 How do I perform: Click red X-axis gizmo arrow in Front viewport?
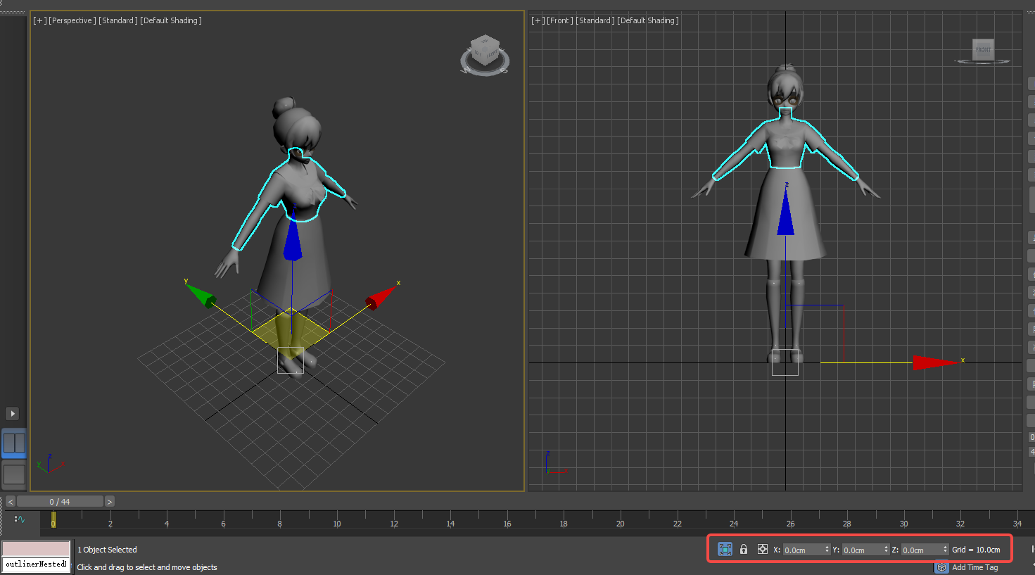pyautogui.click(x=934, y=362)
